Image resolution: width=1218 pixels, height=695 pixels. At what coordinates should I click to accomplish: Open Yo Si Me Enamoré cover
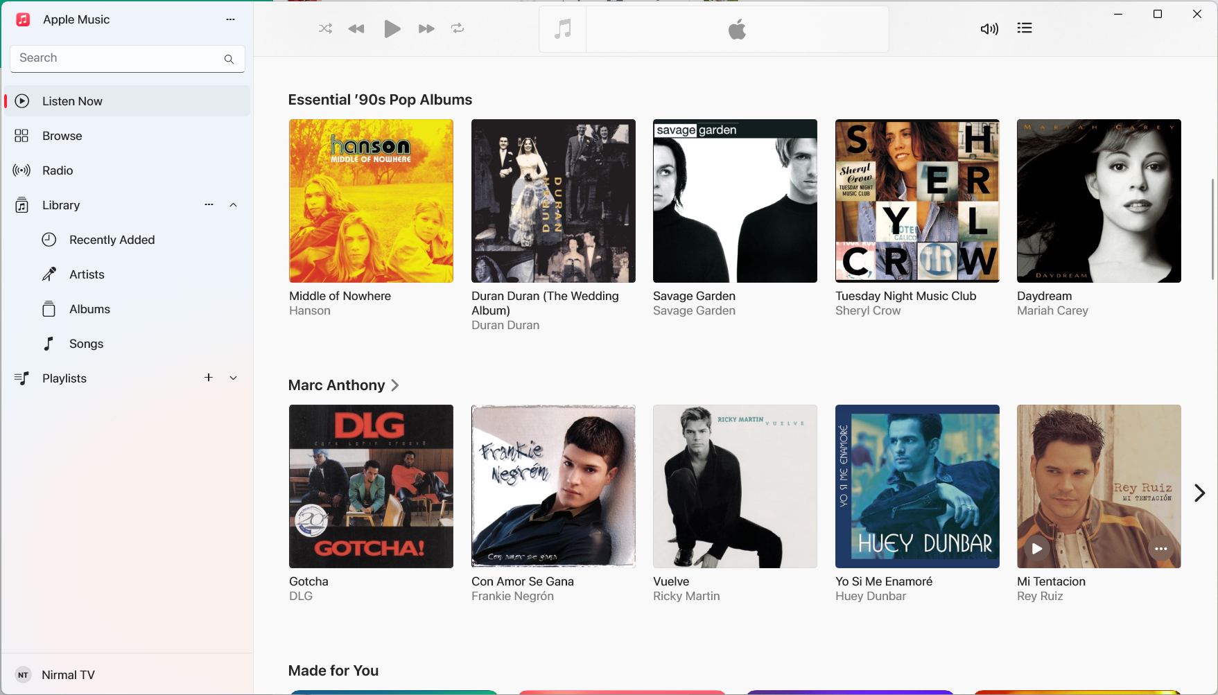tap(917, 486)
